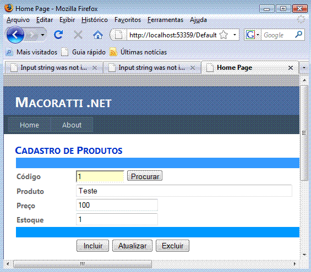Viewport: 311px width, 272px height.
Task: Expand the URL bar history dropdown
Action: [234, 35]
